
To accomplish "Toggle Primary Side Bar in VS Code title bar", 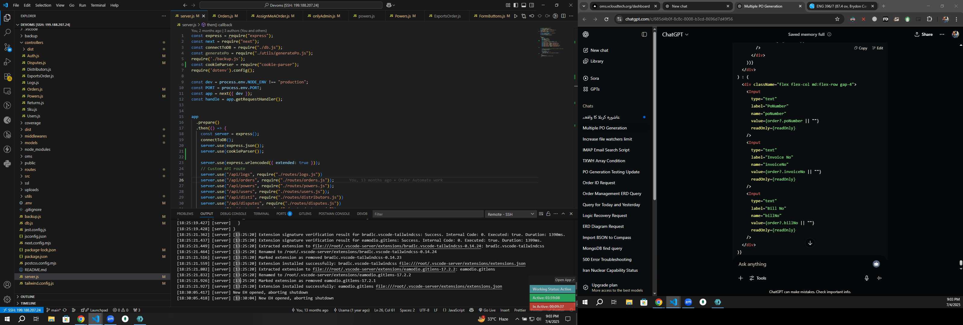I will tap(516, 5).
